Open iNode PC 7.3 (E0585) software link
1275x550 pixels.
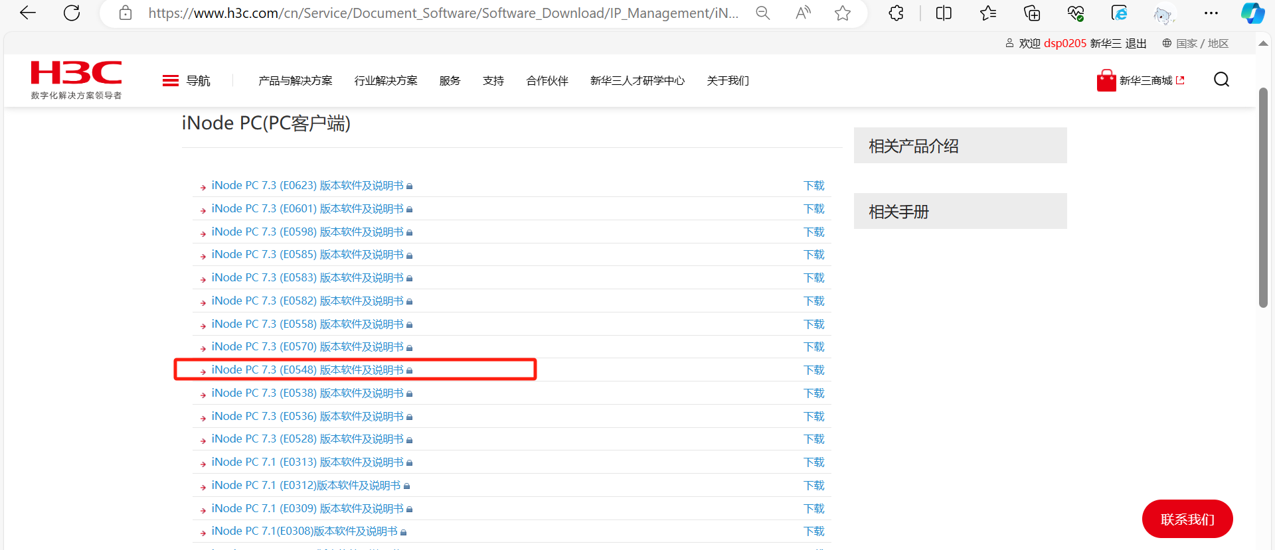click(307, 255)
